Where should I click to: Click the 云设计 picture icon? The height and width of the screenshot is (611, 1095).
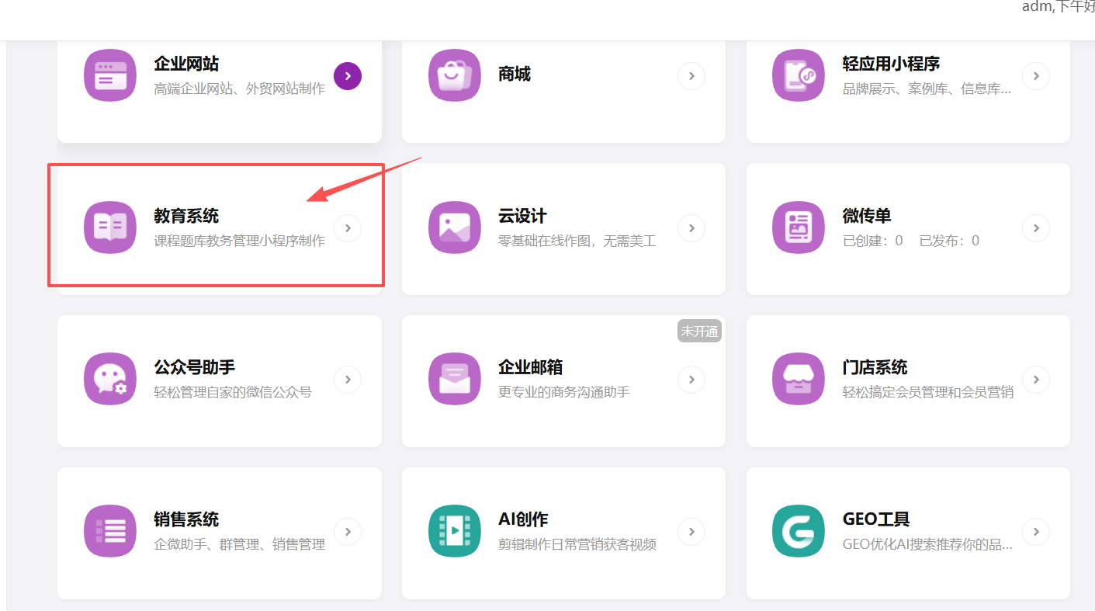(x=455, y=227)
